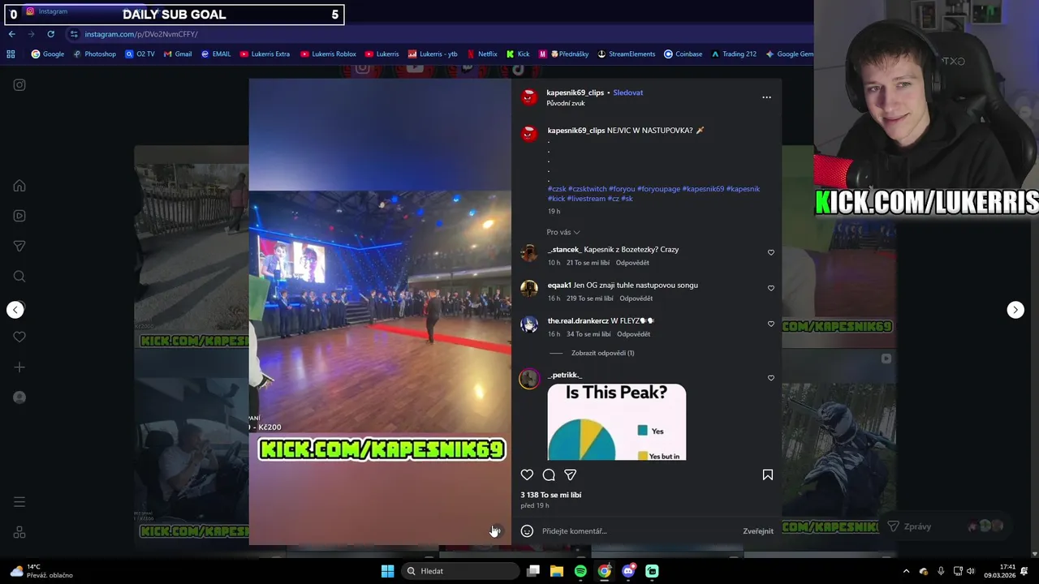Open Is This Peak? image in comment
Screen dimensions: 1039x584
(x=617, y=422)
